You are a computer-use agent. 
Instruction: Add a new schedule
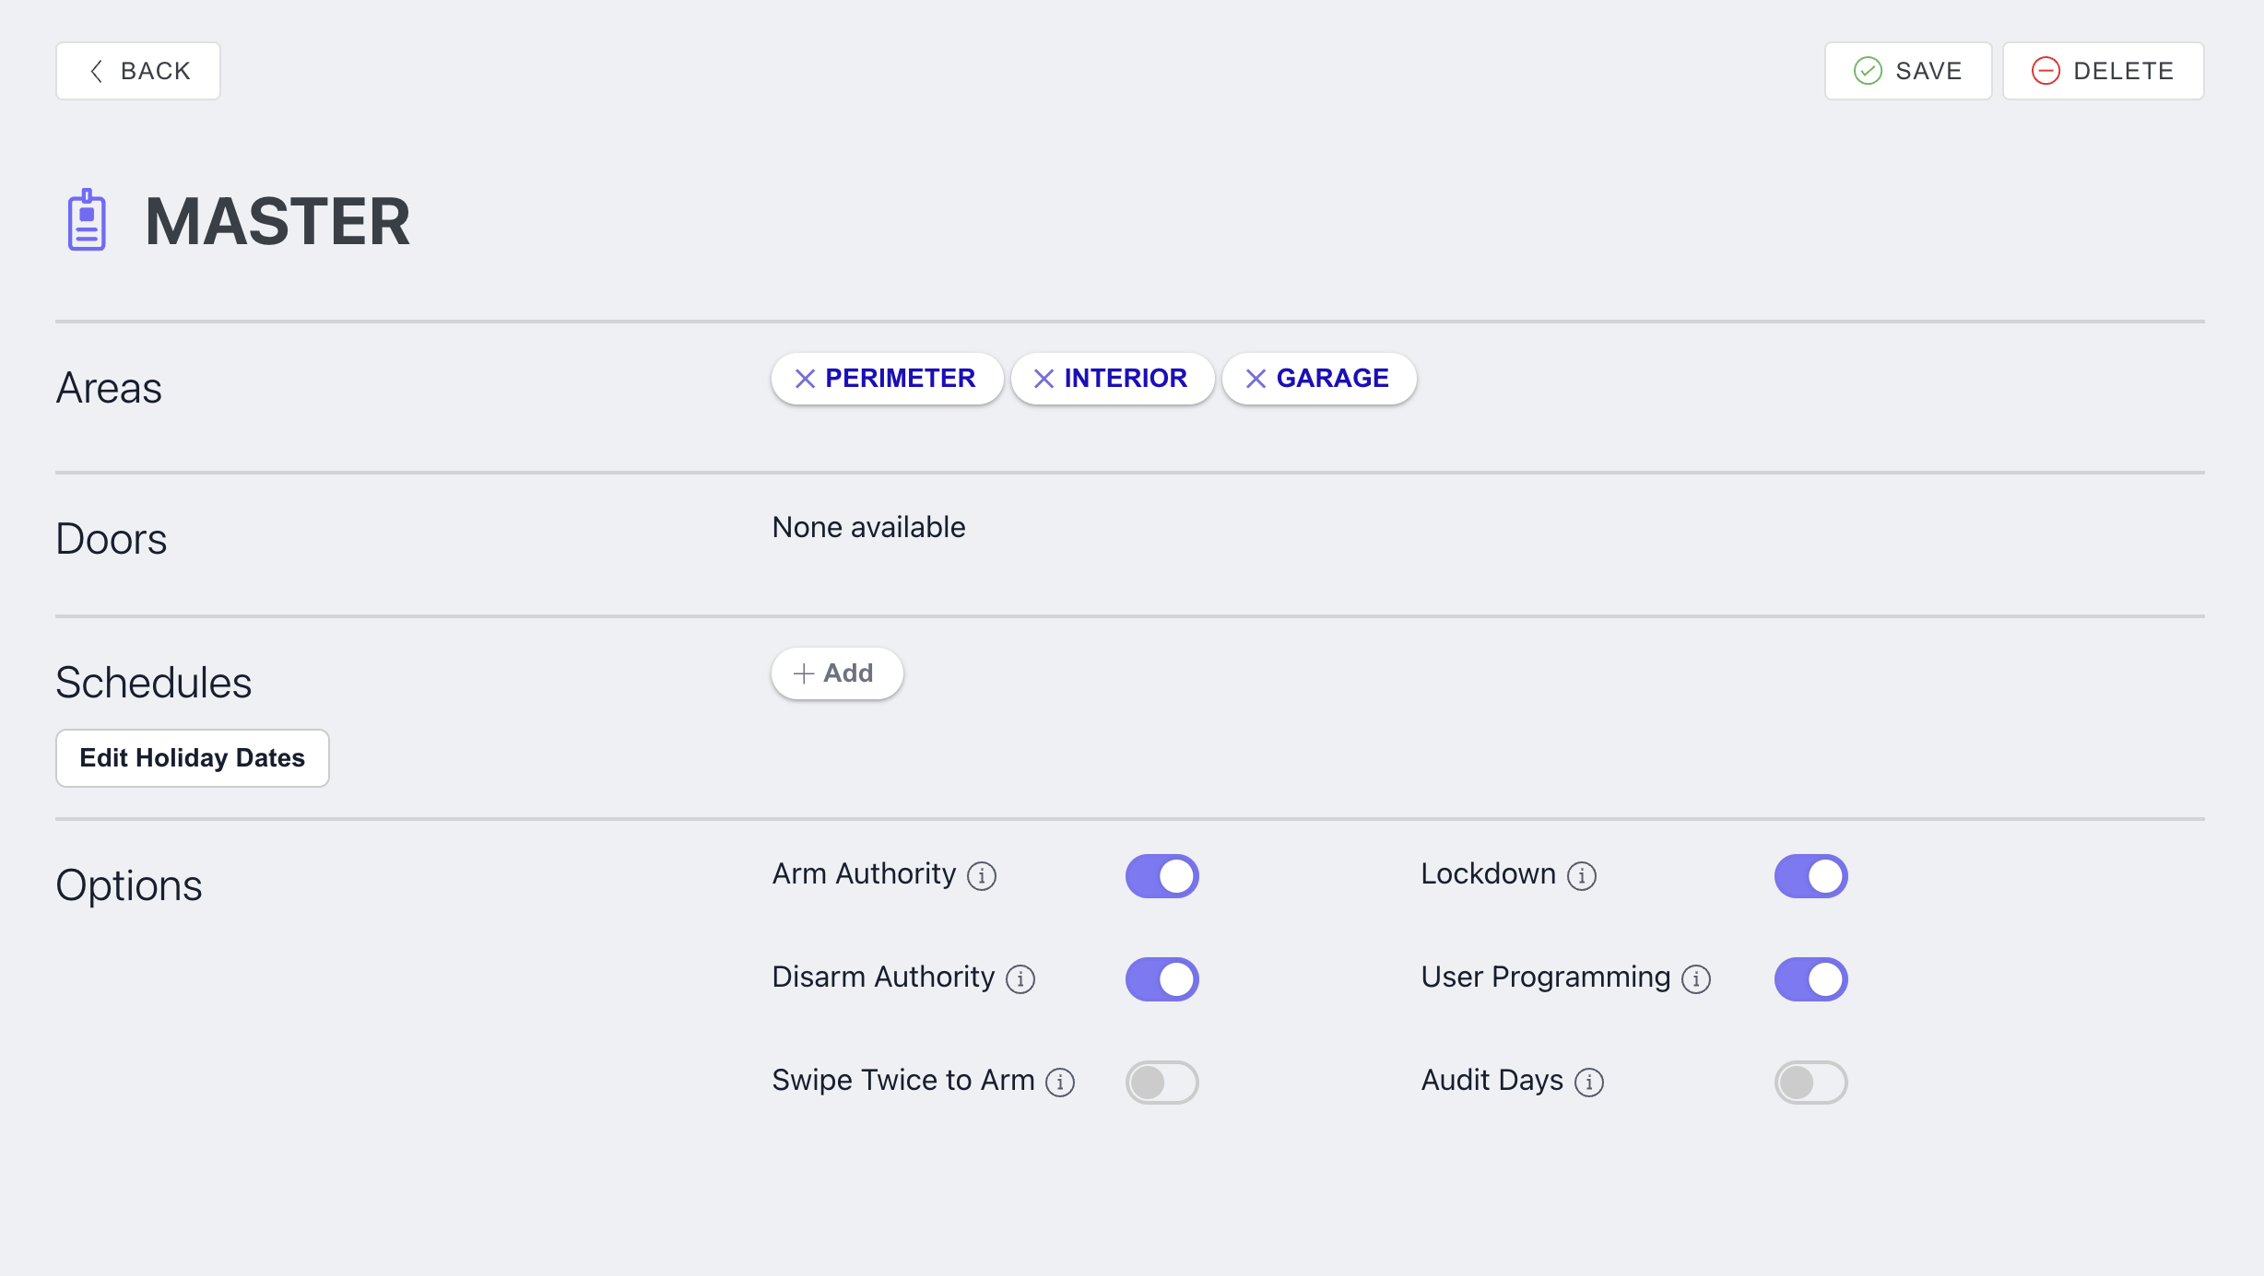[x=836, y=673]
